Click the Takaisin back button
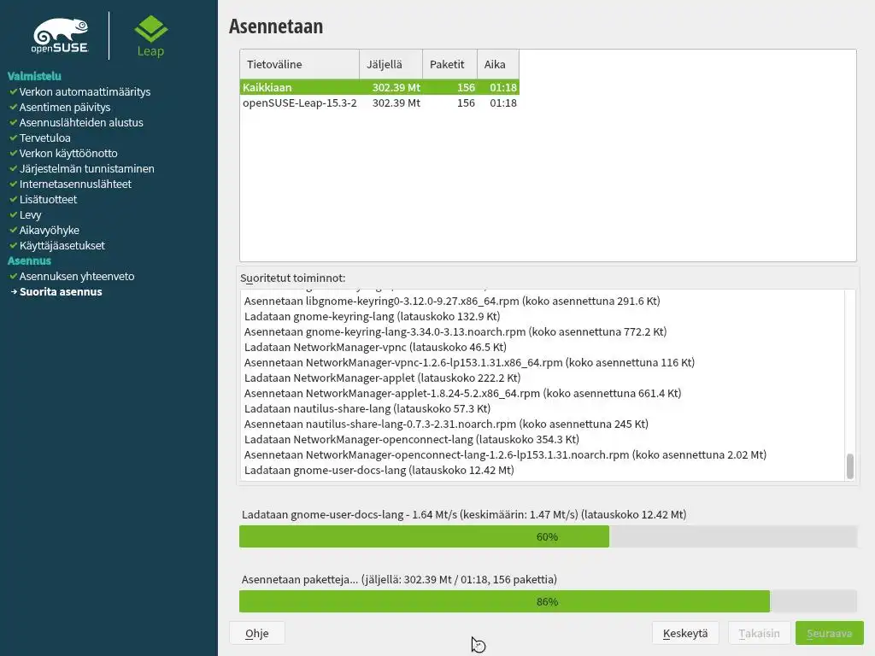 click(x=759, y=633)
